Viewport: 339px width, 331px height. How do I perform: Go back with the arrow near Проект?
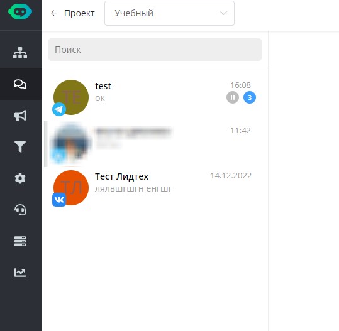click(54, 13)
